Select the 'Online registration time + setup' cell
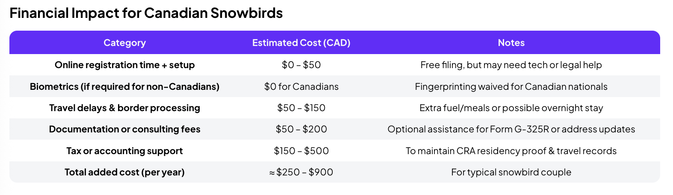 [x=124, y=65]
